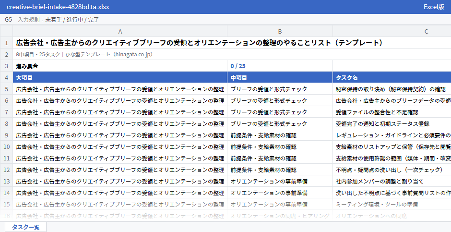451x232 pixels.
Task: Select column A cell in row 11
Action: point(120,158)
